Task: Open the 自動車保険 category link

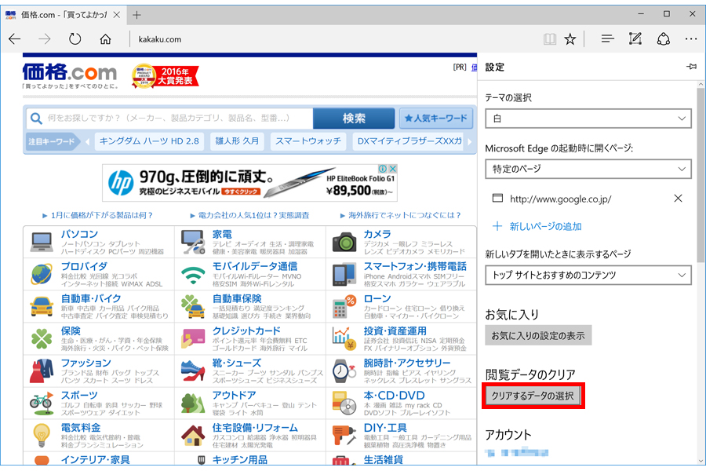Action: pyautogui.click(x=237, y=298)
